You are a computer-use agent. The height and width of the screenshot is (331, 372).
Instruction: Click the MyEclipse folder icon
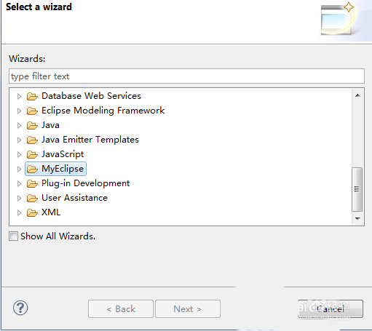[x=32, y=169]
